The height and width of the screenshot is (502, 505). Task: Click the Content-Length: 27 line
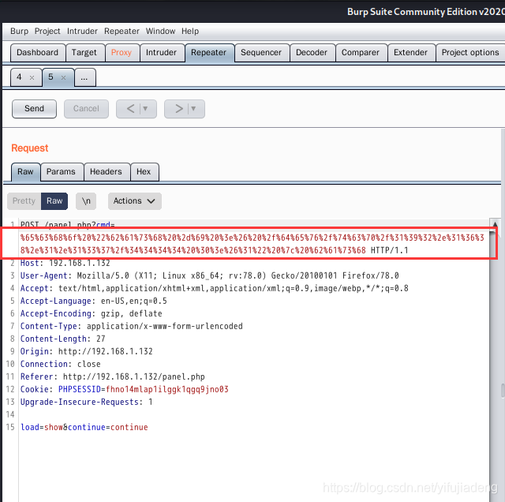pyautogui.click(x=63, y=339)
